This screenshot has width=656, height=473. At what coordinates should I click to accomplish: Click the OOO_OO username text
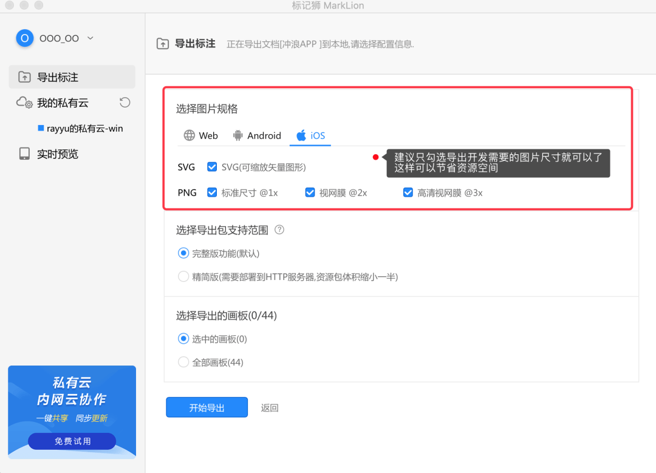[x=59, y=38]
